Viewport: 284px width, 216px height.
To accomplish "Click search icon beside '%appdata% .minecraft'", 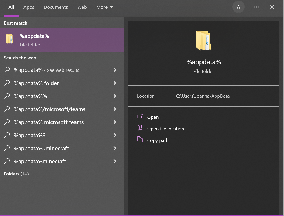I will [x=7, y=148].
